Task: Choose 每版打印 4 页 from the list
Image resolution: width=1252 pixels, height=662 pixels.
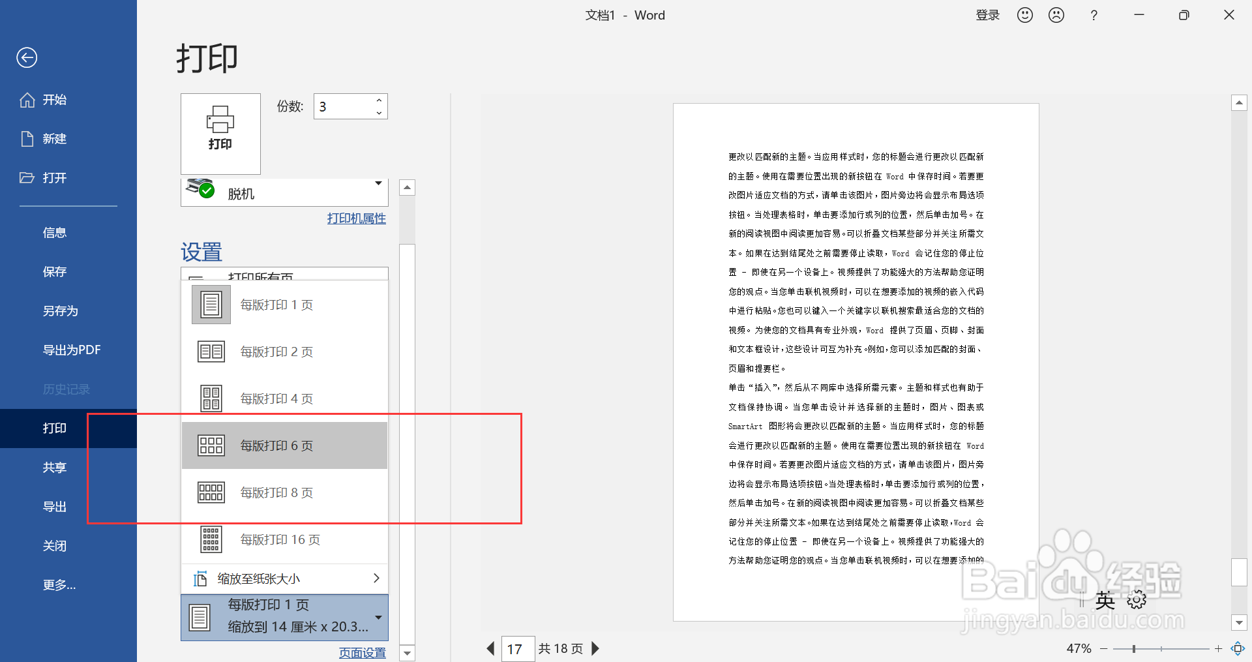Action: coord(284,399)
